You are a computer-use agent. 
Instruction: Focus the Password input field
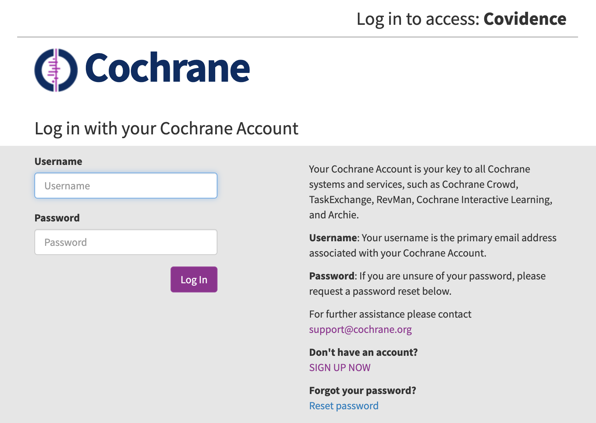tap(126, 242)
